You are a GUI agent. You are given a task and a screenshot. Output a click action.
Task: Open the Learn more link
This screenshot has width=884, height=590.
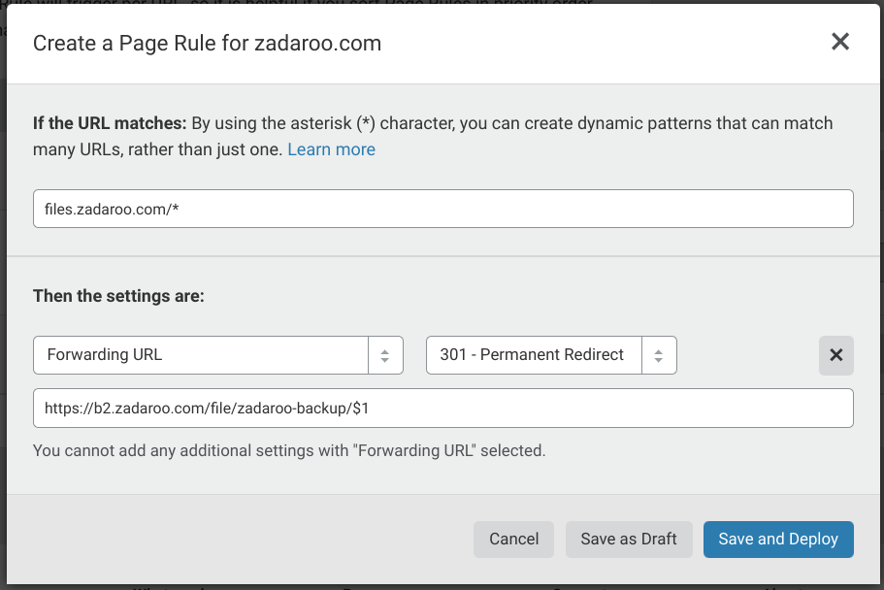pos(331,149)
